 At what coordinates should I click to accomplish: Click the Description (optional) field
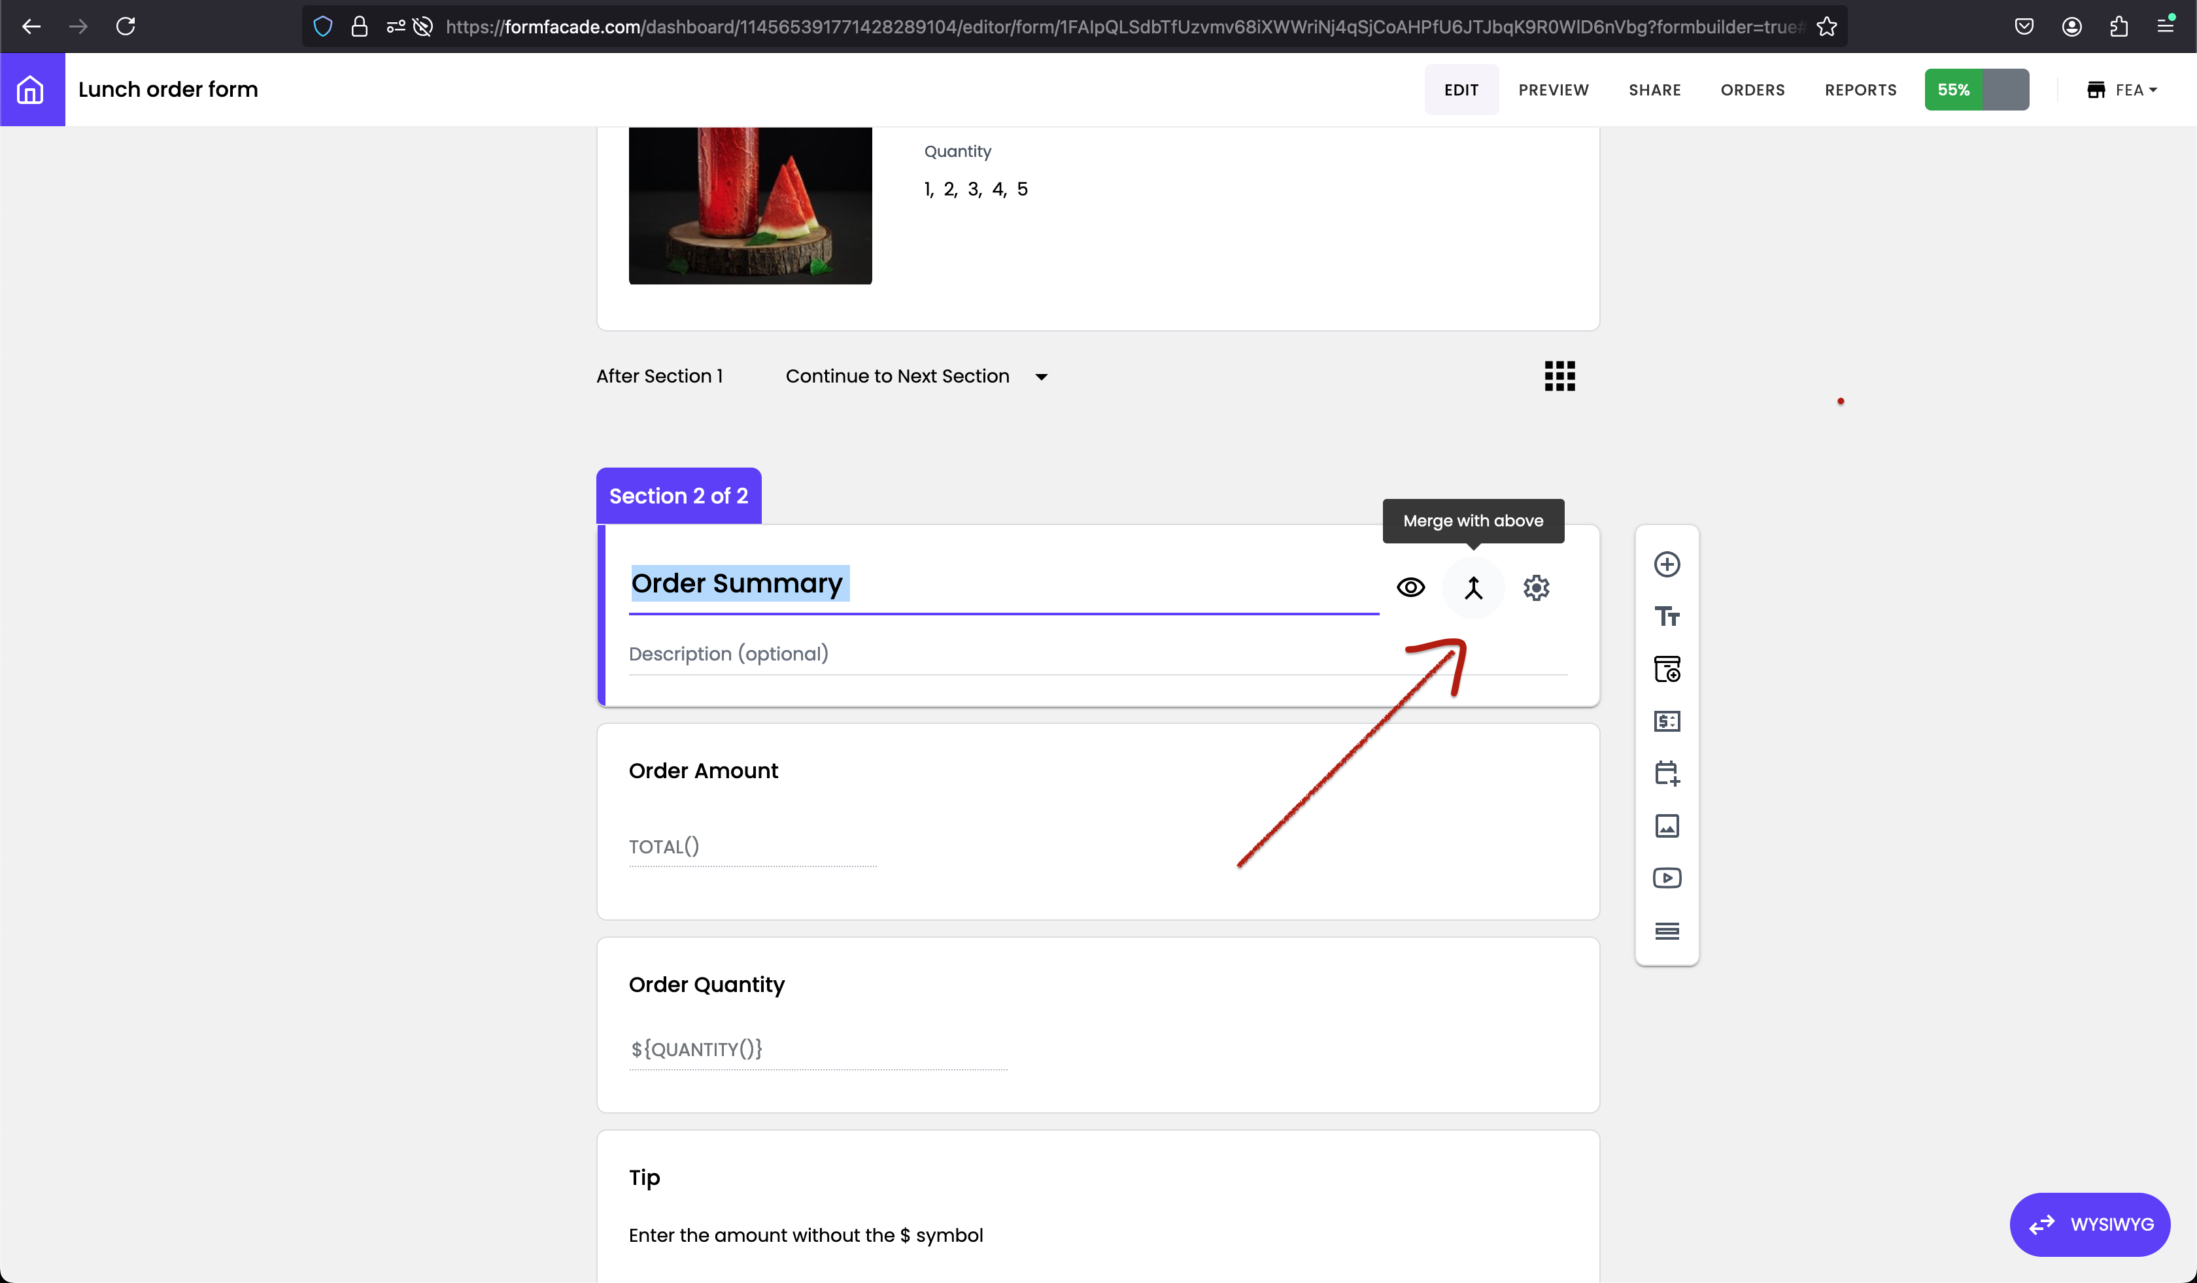pos(1097,654)
